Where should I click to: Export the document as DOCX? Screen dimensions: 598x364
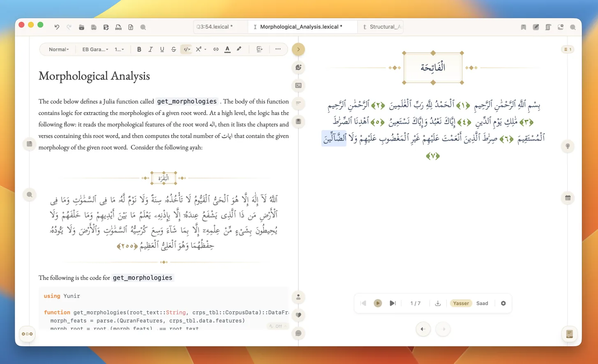118,27
